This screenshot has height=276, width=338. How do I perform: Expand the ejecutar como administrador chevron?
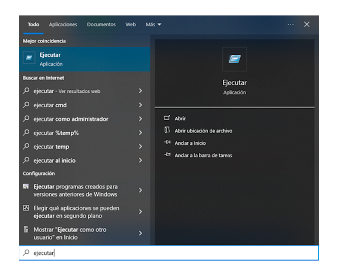140,119
